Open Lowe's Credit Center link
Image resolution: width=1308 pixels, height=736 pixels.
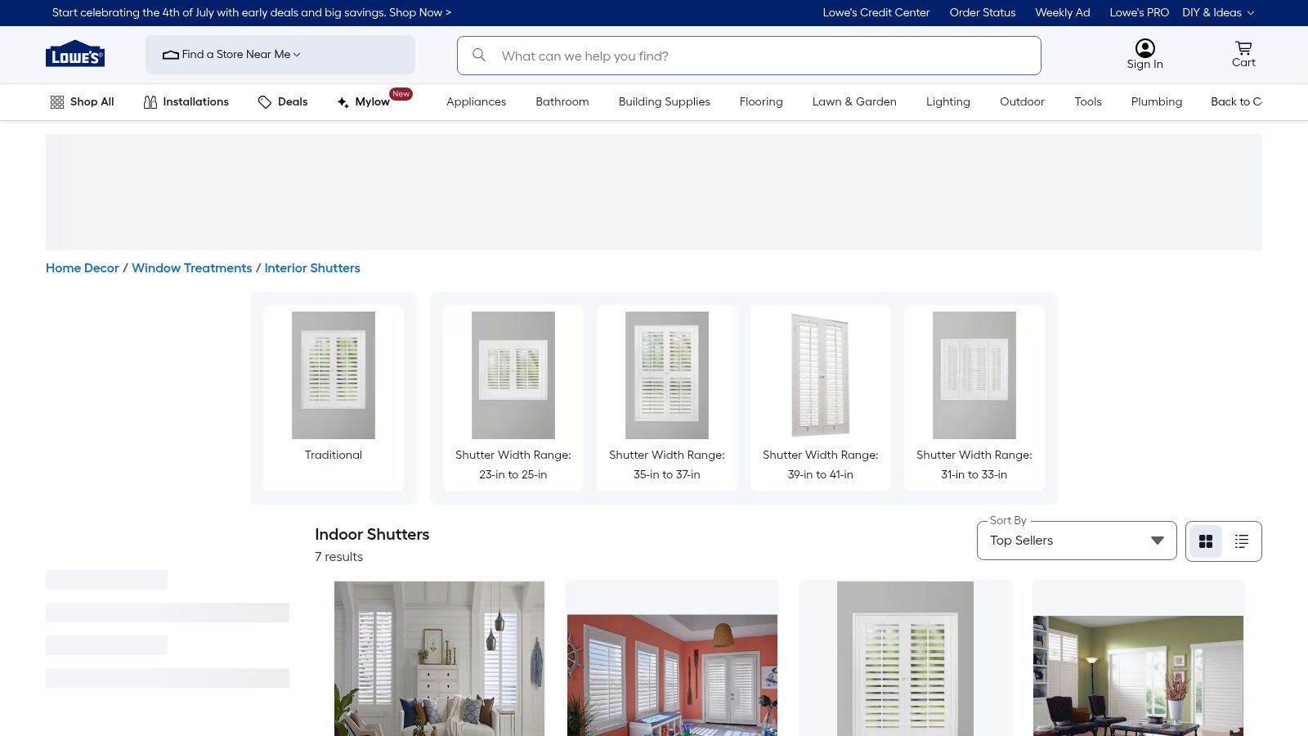[x=876, y=12]
